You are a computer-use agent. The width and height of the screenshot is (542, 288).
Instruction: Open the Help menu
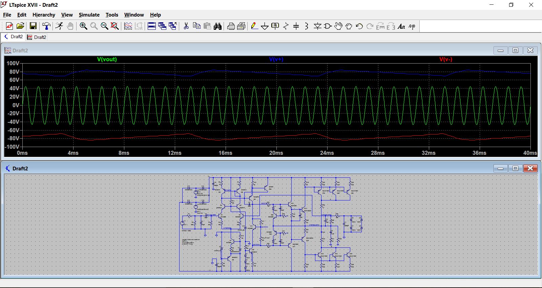point(155,15)
